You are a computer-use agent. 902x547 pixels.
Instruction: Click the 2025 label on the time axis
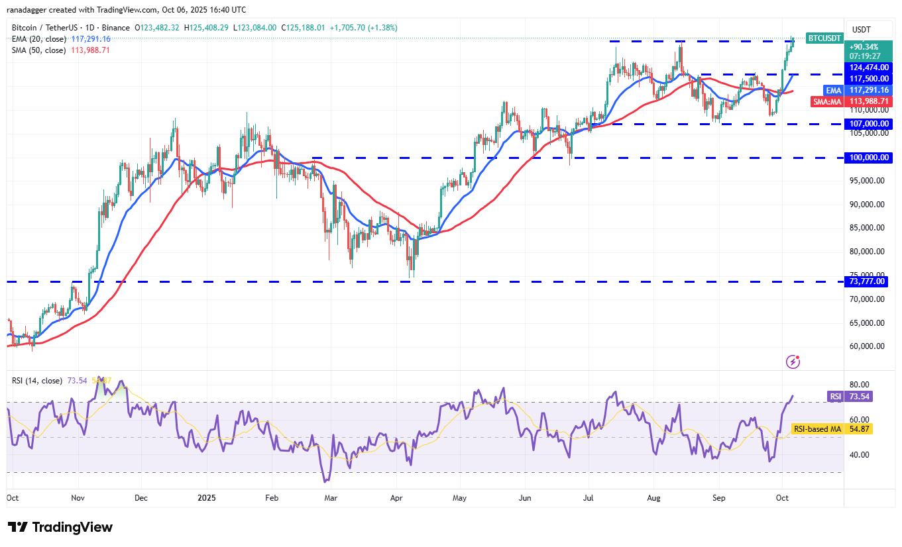(207, 497)
